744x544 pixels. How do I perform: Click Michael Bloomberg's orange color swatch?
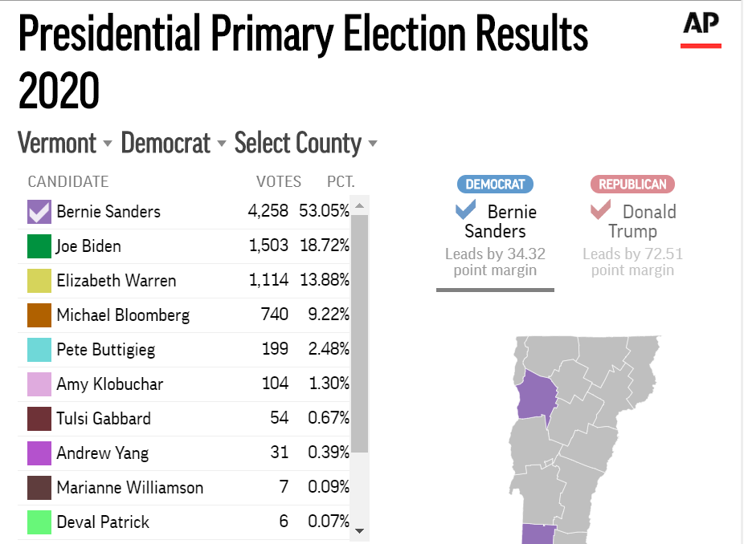[x=39, y=315]
